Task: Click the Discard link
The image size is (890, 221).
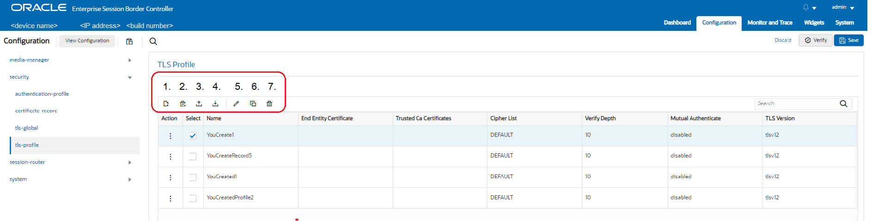Action: pos(783,40)
